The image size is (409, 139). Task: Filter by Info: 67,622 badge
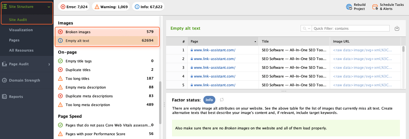point(148,7)
